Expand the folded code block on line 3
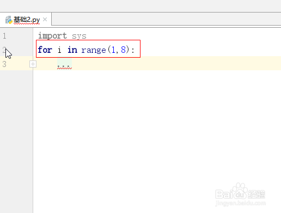 [33, 64]
